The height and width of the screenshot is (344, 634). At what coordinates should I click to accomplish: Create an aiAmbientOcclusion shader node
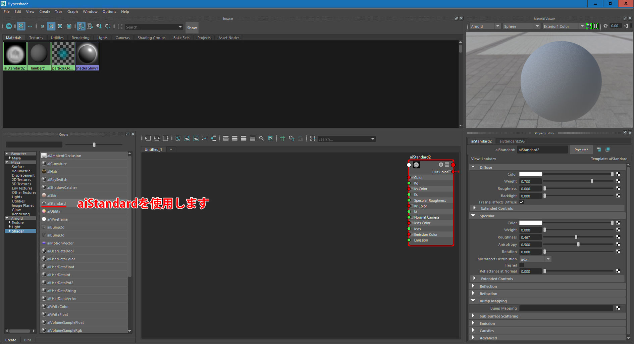click(84, 156)
